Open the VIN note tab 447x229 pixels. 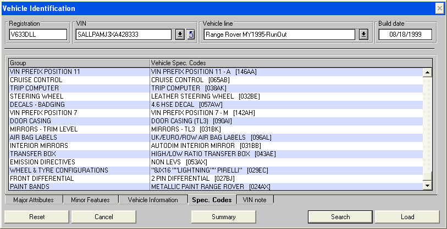[255, 200]
